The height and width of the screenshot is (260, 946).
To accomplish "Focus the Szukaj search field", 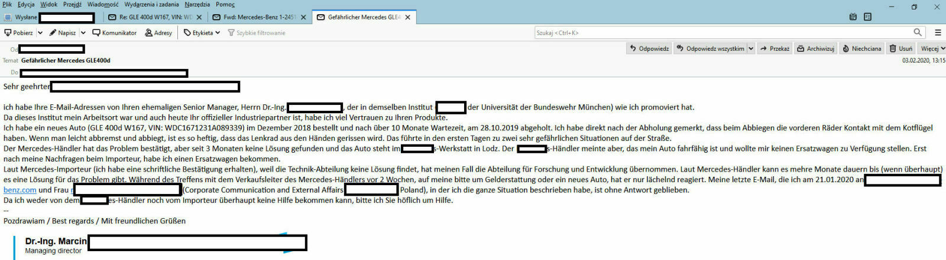I will pyautogui.click(x=730, y=32).
